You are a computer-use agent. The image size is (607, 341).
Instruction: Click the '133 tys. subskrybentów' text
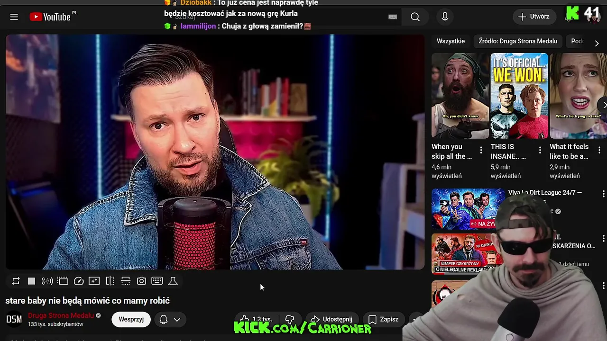(55, 324)
